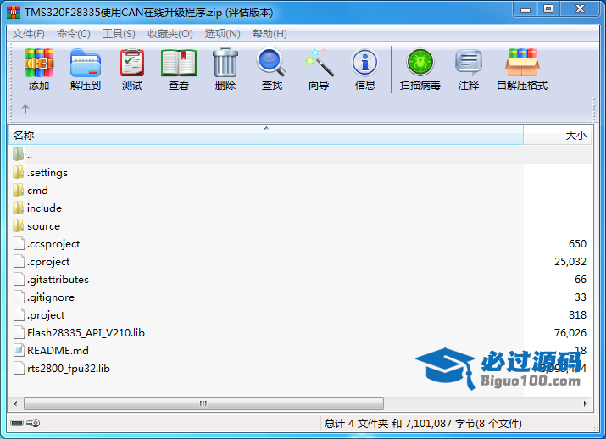Open the 收藏夹(O) menu

(x=170, y=34)
